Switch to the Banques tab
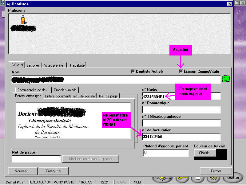The height and width of the screenshot is (185, 246). tap(33, 65)
